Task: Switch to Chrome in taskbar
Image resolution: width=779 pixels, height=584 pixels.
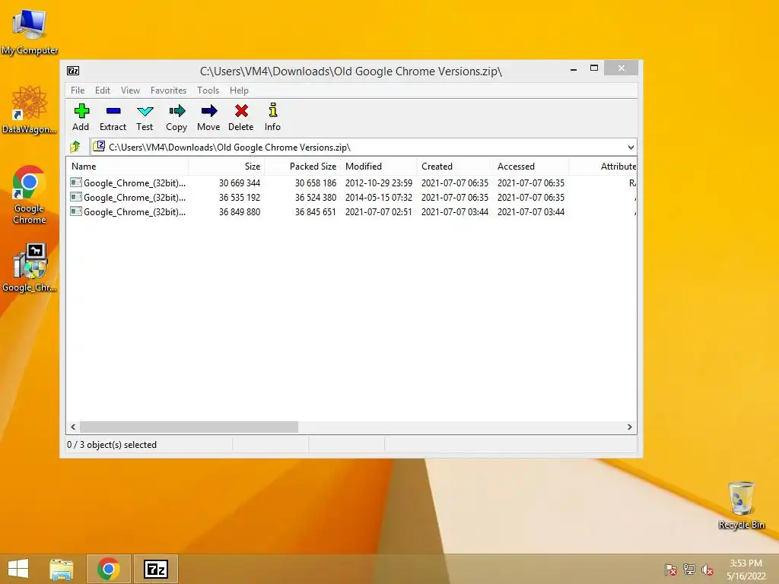Action: tap(109, 569)
